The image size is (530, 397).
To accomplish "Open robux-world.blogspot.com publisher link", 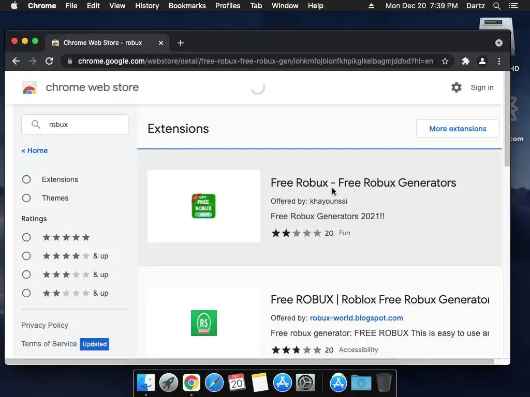I will (356, 318).
